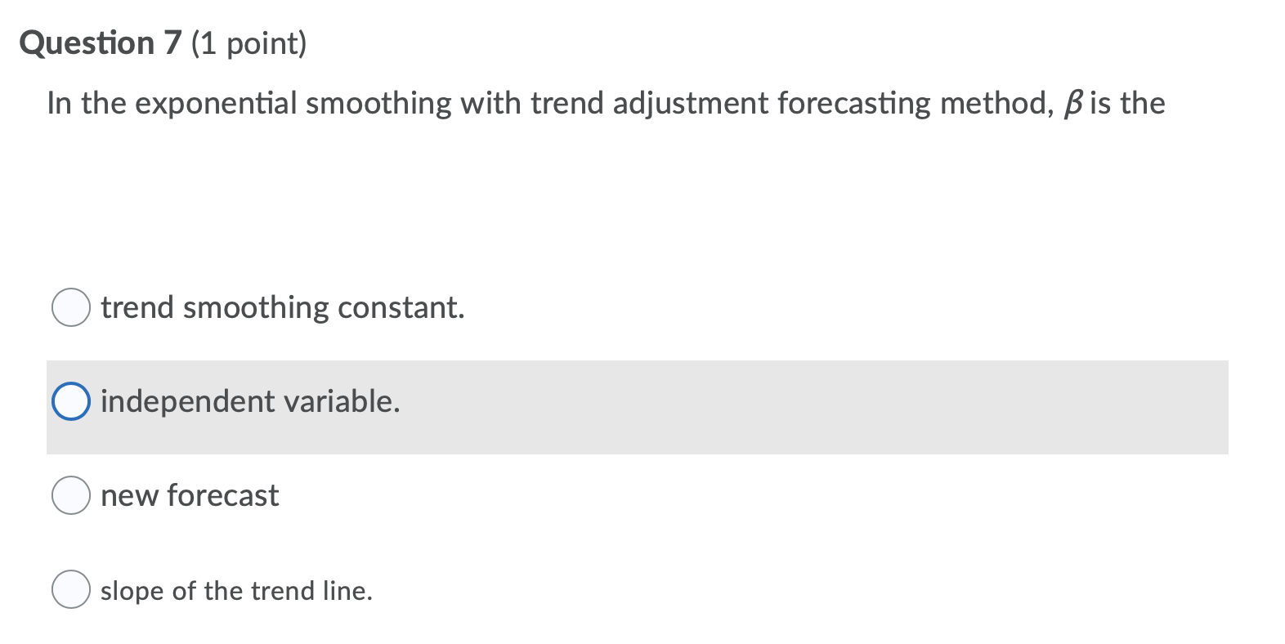
Task: Click the 'independent variable.' option text
Action: (x=250, y=401)
